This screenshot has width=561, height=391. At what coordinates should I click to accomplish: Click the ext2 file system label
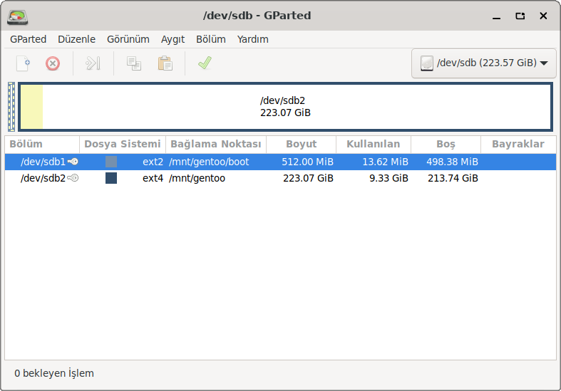coord(153,162)
